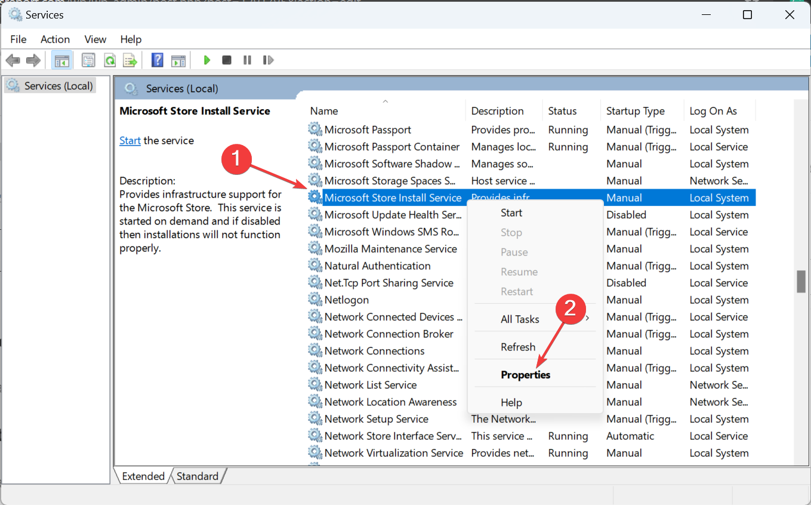Screen dimensions: 811x505
Task: Click gear icon beside Network Connections
Action: point(315,350)
